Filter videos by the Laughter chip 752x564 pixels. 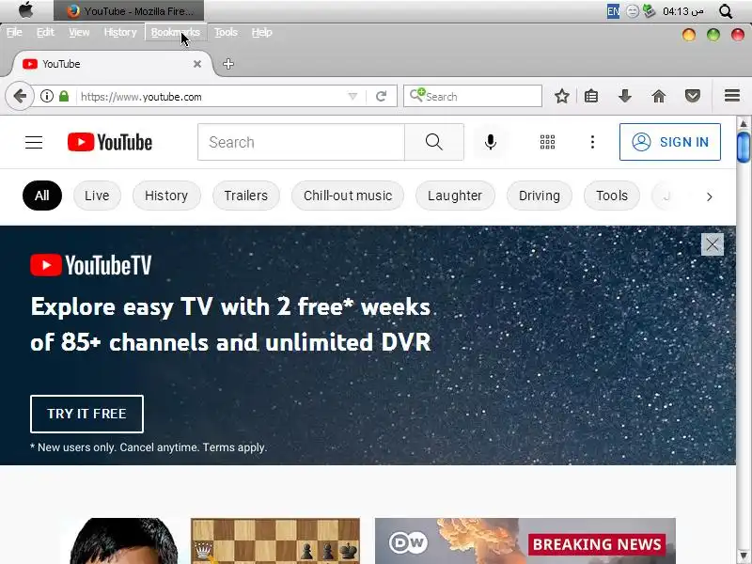[455, 196]
